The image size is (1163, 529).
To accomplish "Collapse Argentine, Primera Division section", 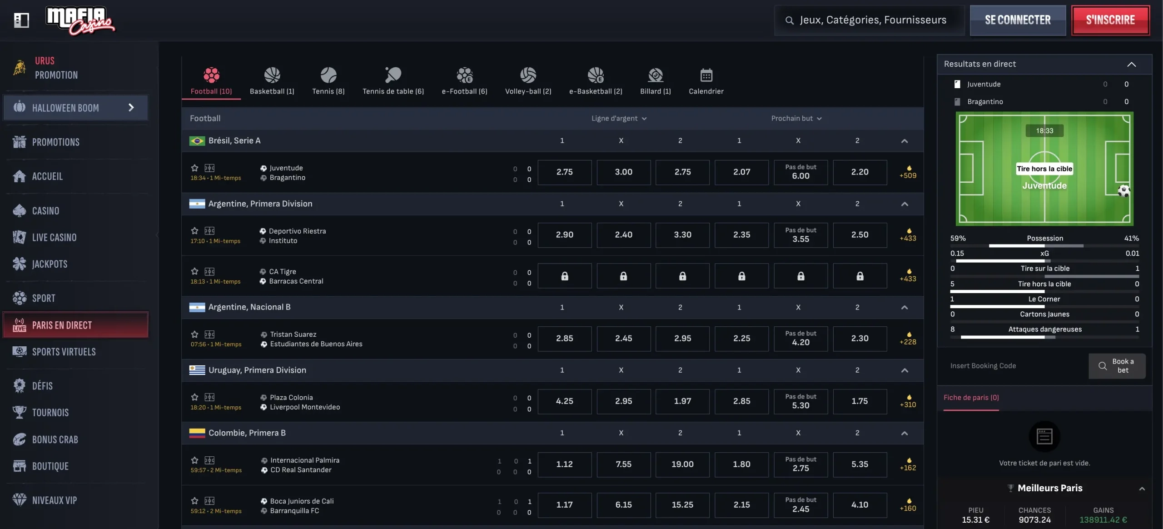I will point(905,204).
